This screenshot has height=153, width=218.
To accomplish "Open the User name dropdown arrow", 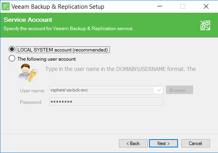I will point(159,90).
